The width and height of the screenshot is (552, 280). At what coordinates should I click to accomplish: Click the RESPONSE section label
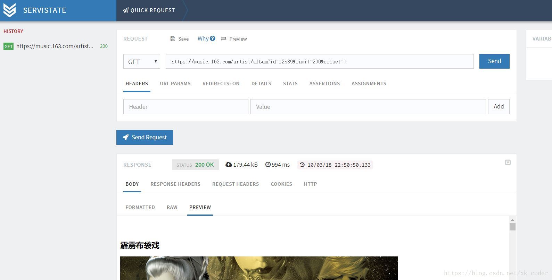pos(137,165)
